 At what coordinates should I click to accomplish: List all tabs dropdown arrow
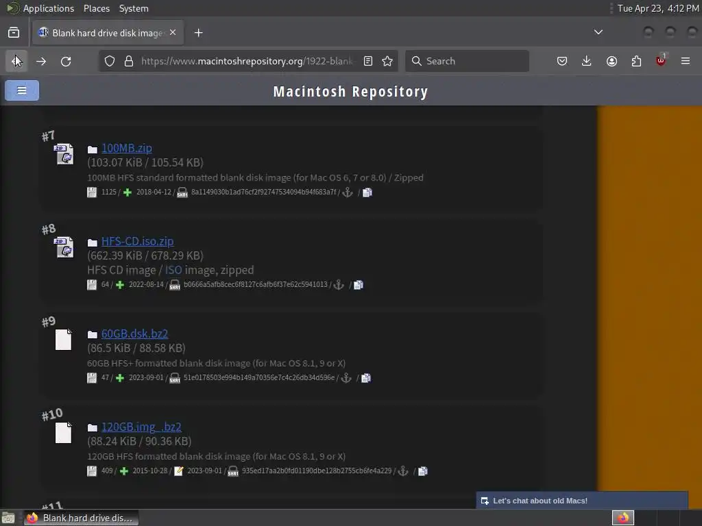598,32
